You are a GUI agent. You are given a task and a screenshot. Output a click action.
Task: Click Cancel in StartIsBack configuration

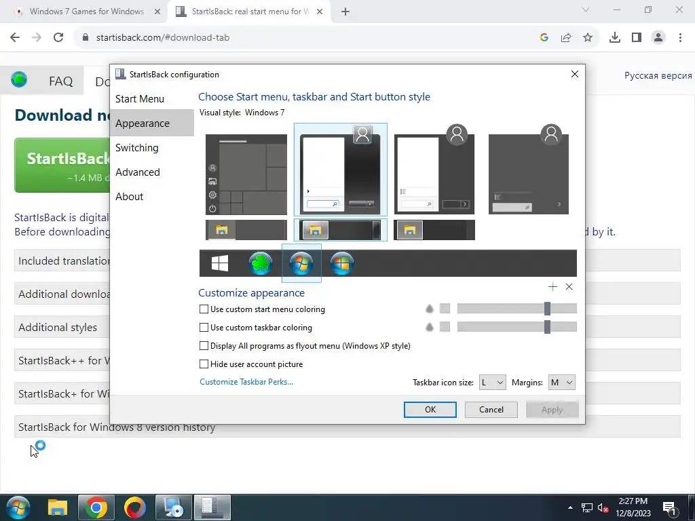pos(491,409)
